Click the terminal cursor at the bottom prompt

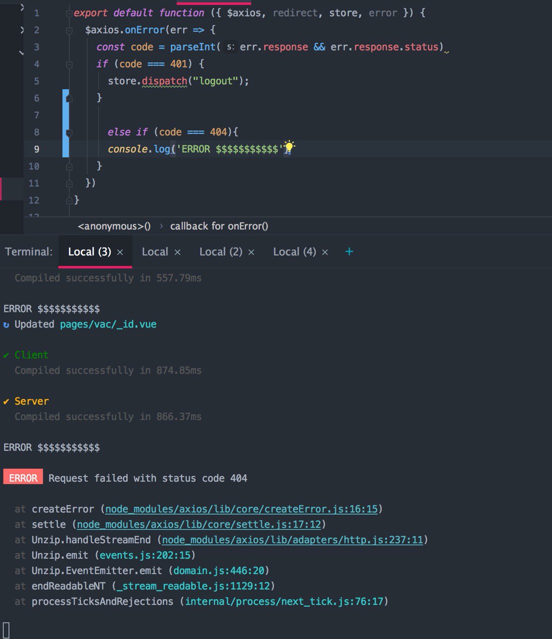click(x=6, y=630)
